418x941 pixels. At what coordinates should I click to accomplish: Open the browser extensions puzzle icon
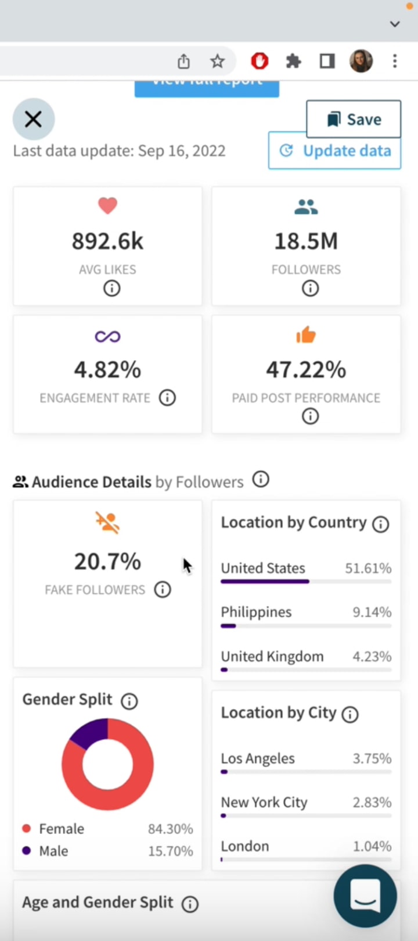pyautogui.click(x=294, y=61)
